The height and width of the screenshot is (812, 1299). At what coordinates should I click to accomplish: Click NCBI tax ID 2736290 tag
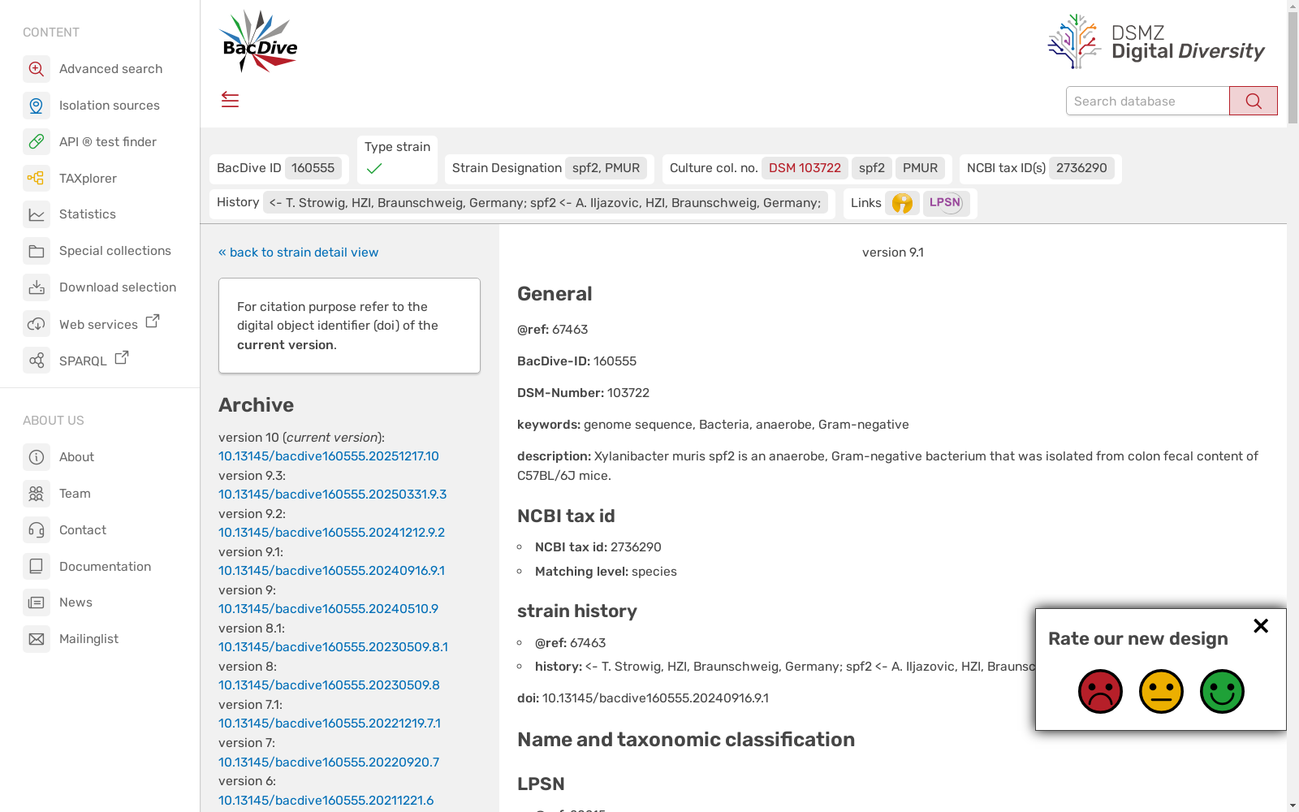[1081, 168]
